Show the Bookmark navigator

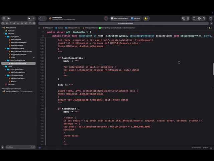point(10,23)
